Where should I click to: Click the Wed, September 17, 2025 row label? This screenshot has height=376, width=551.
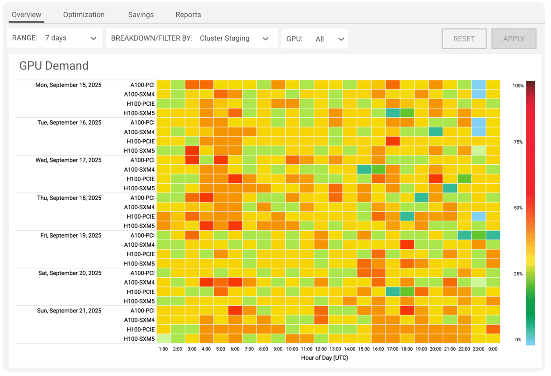coord(68,160)
